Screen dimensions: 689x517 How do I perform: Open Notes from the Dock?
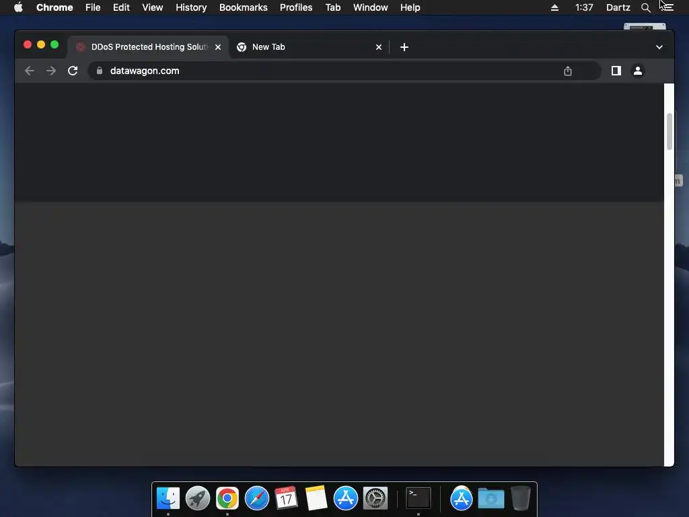click(x=316, y=498)
